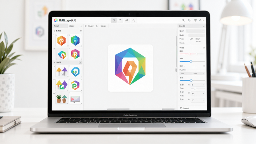Screen dimensions: 256x144
Task: Select the pink hexagon logo thumbnail
Action: (75, 54)
